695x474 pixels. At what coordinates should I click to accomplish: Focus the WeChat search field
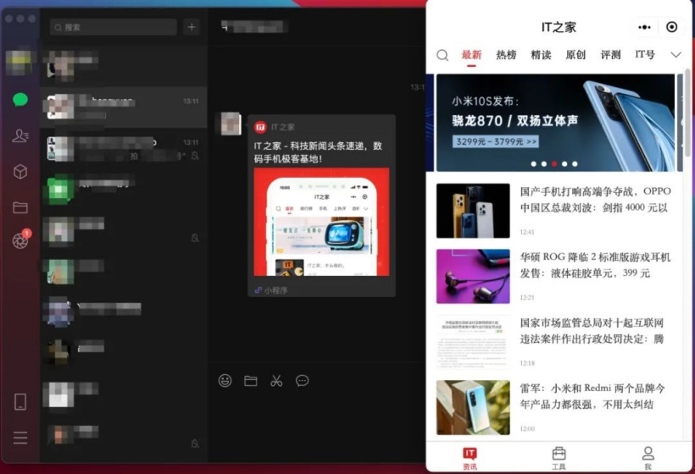click(114, 27)
